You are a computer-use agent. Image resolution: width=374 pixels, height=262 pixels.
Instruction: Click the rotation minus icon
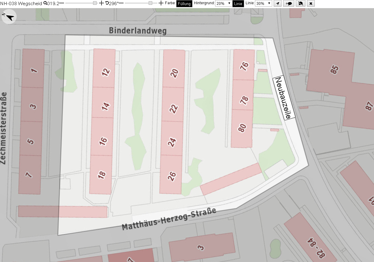pos(121,3)
